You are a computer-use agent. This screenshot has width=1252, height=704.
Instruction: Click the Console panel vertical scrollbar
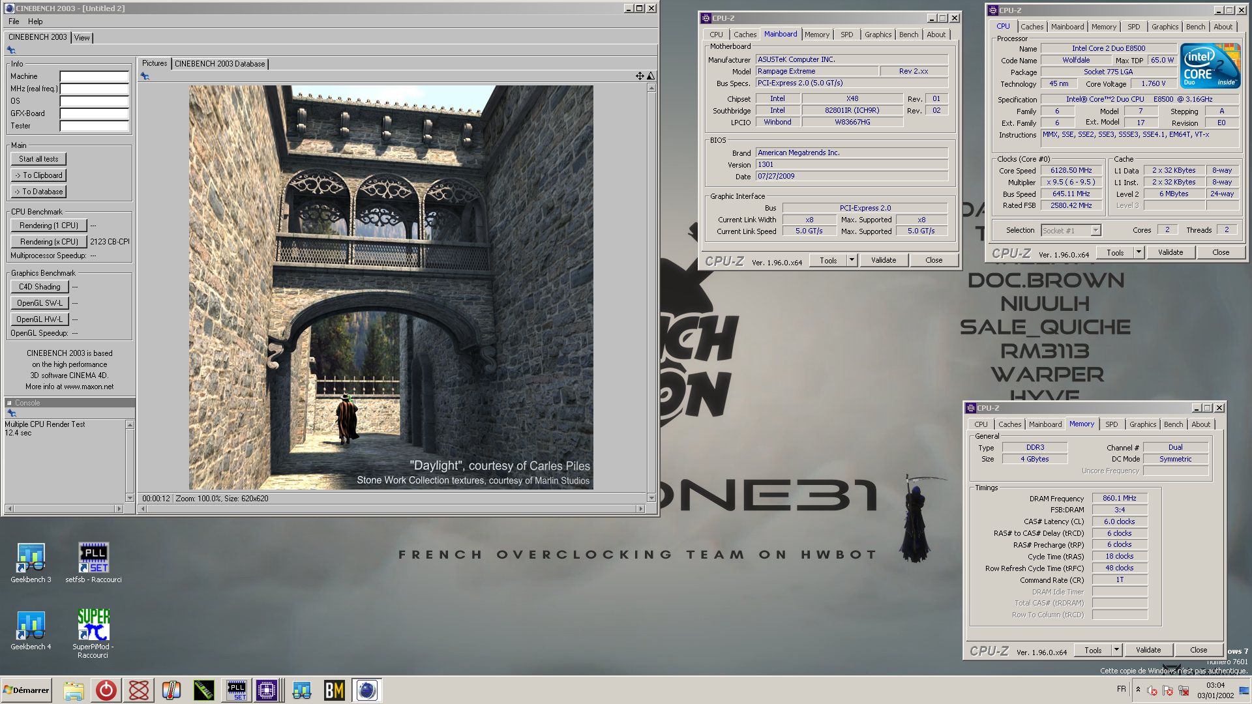[130, 461]
